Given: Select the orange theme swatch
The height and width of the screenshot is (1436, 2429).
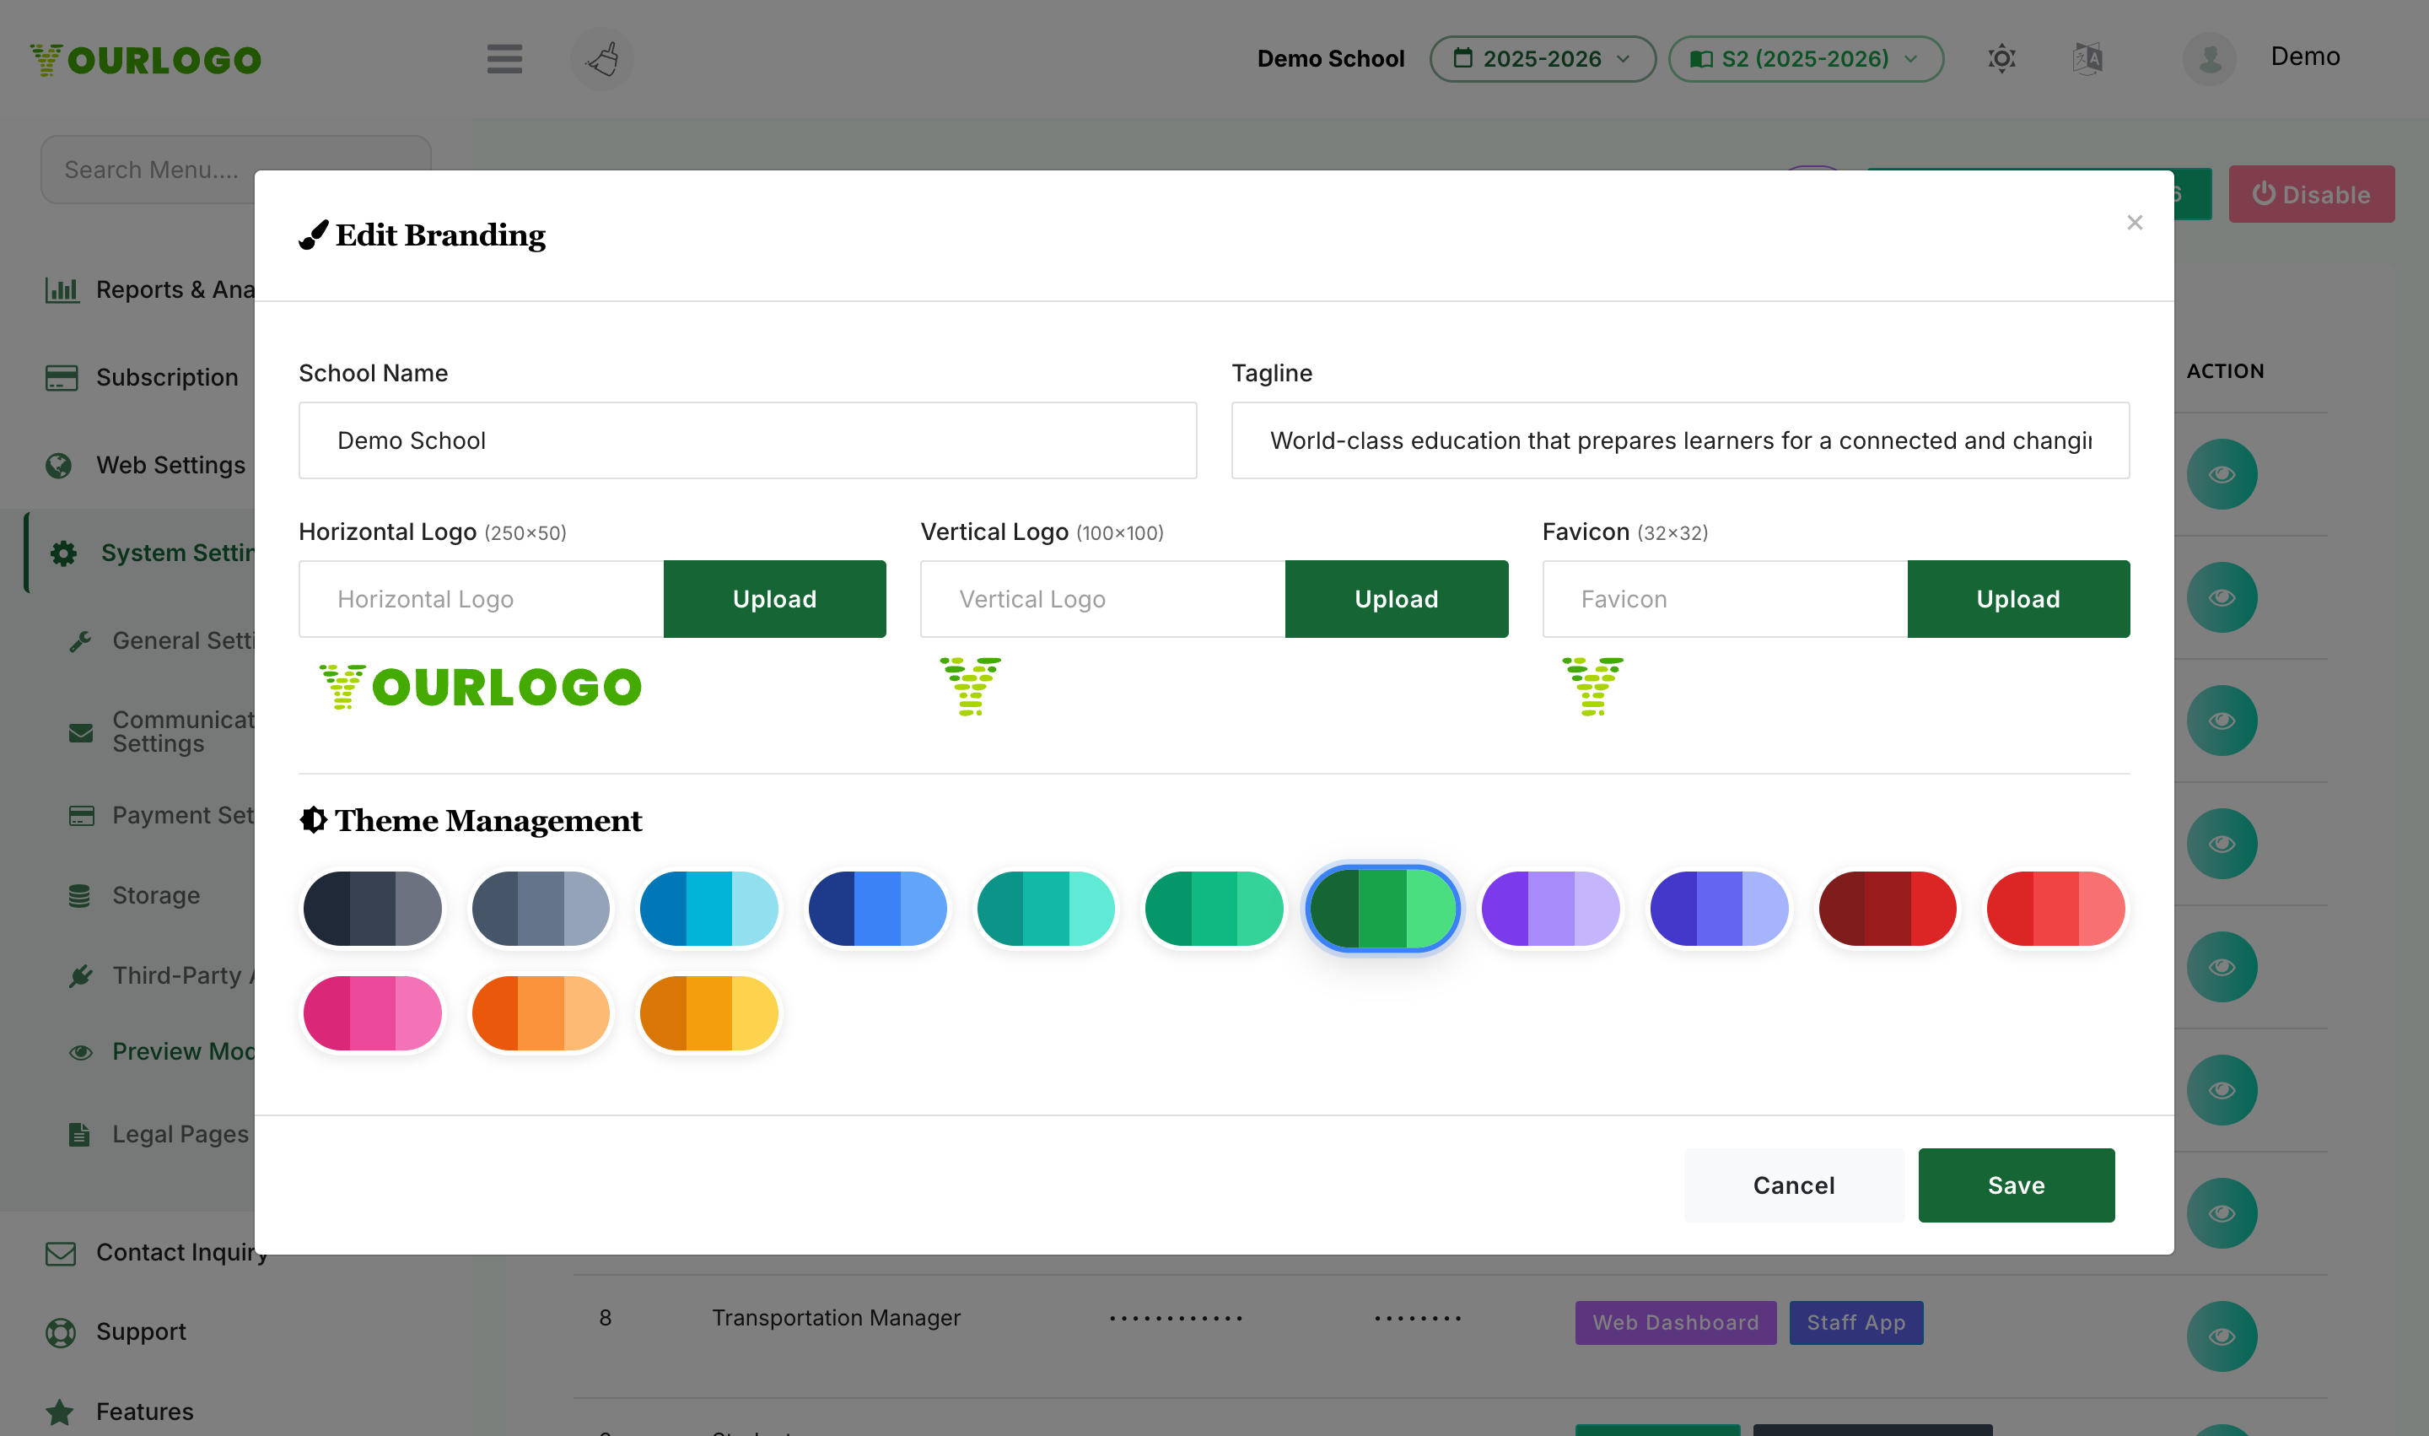Looking at the screenshot, I should (541, 1013).
